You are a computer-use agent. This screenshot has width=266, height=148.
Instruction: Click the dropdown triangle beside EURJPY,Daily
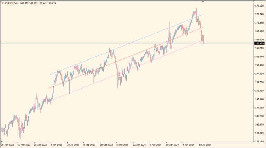[x=3, y=3]
